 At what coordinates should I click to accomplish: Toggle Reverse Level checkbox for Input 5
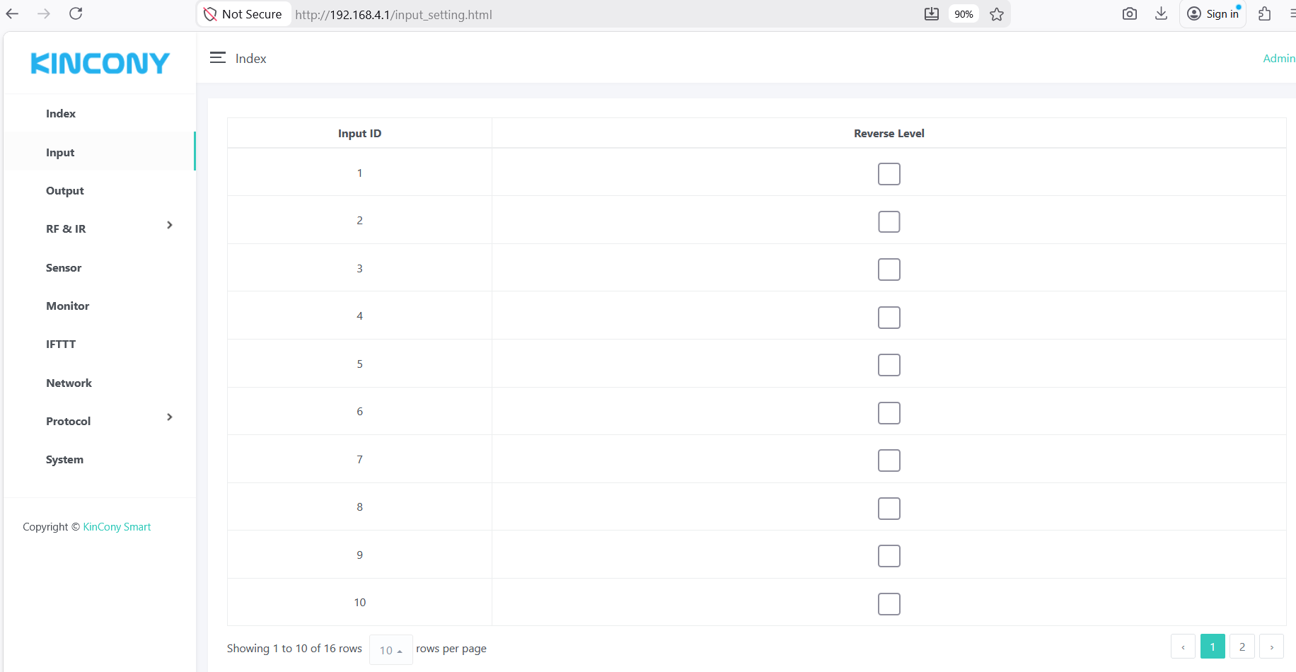pos(889,365)
